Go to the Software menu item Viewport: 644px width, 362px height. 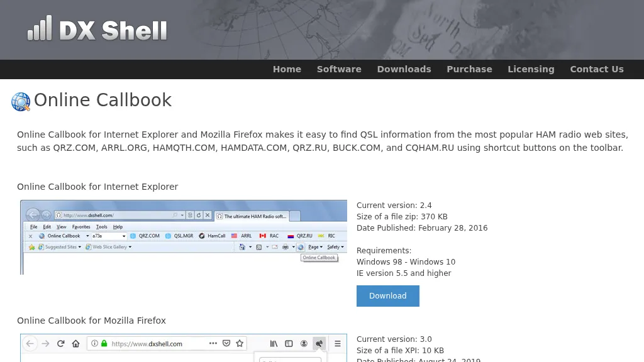point(339,69)
